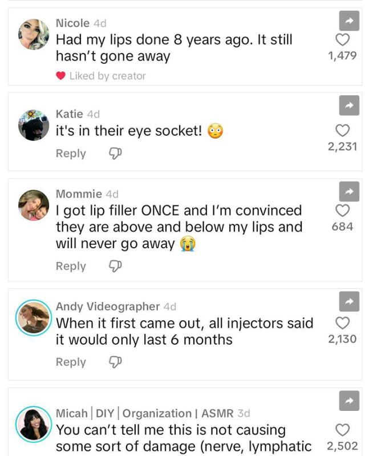Like Mommie's lip filler comment
365x456 pixels.
coord(342,211)
